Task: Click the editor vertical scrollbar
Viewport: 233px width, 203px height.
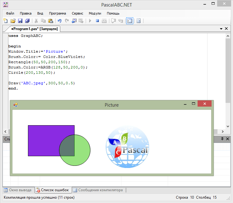Action: 228,71
